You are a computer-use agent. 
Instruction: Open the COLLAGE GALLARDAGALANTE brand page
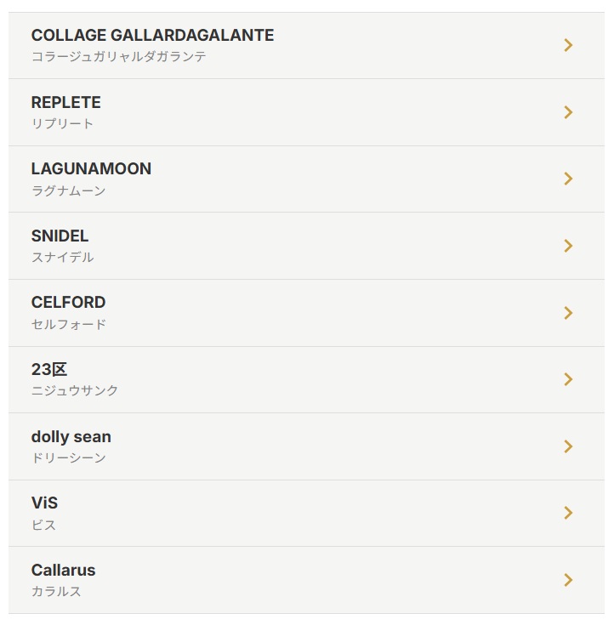tap(152, 36)
